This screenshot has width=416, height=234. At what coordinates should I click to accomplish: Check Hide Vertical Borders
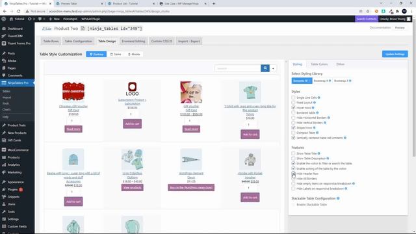(293, 123)
